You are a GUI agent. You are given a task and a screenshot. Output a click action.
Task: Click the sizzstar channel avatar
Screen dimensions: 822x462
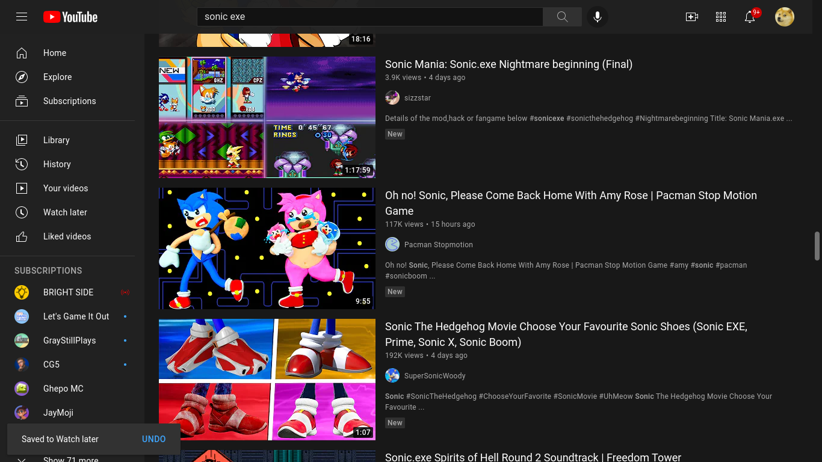pyautogui.click(x=392, y=98)
